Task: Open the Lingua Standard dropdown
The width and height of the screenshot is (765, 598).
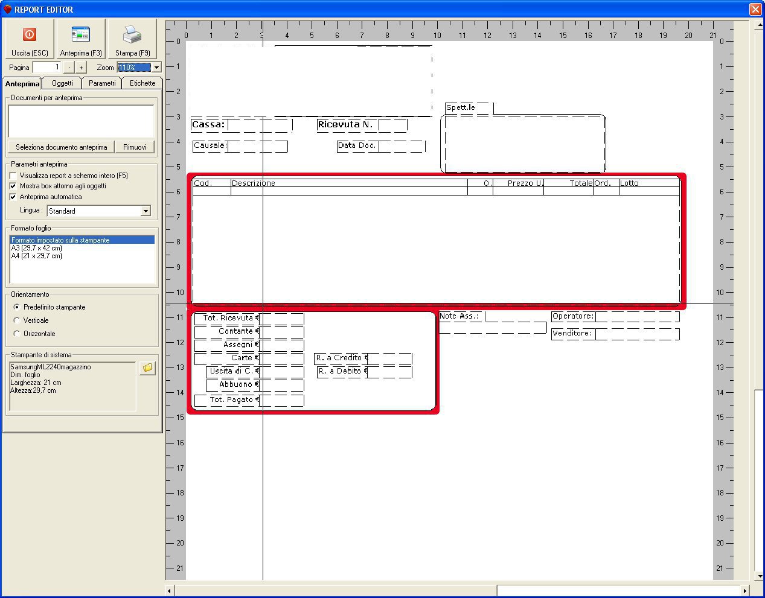Action: [x=146, y=211]
